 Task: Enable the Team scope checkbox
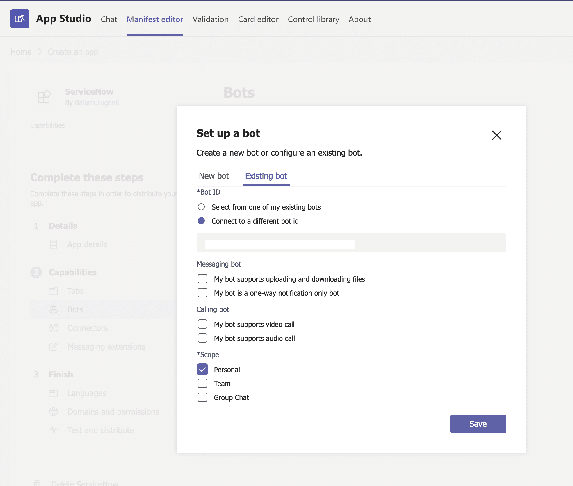point(202,383)
